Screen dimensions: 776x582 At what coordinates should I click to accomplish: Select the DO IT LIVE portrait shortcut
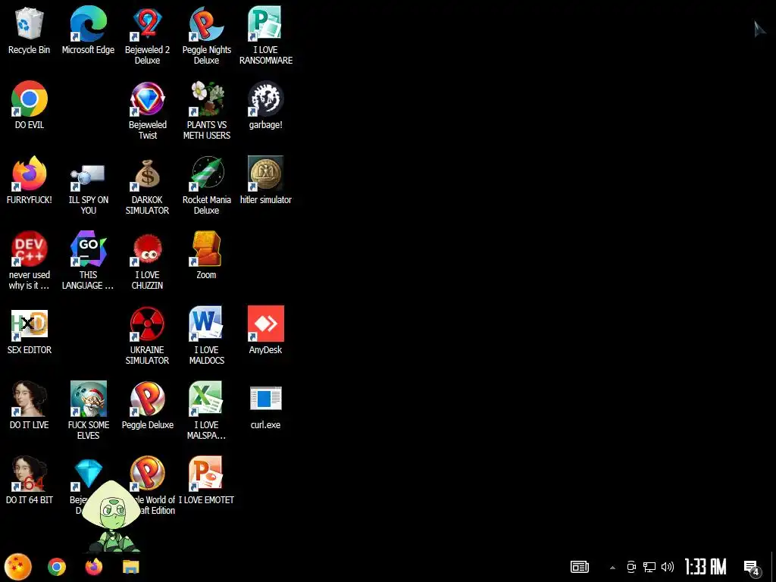[x=30, y=406]
